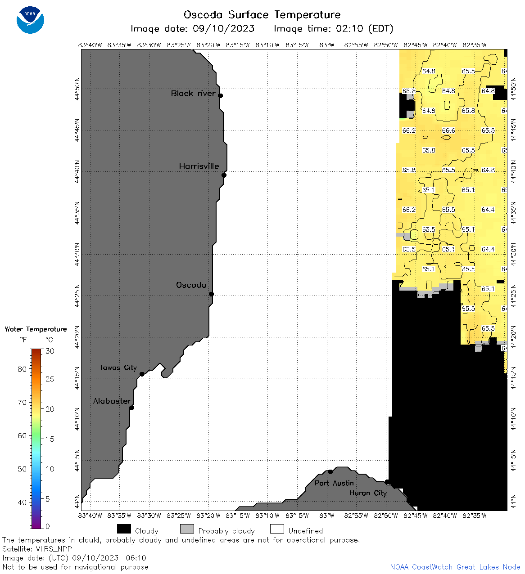Click the Harrisville location dot
Viewport: 525px width, 574px height.
(x=224, y=175)
